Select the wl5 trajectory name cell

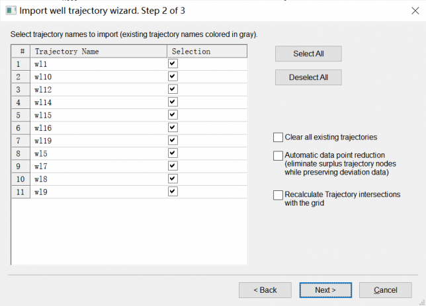99,153
